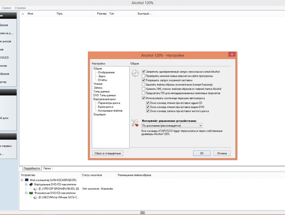Click the Статус носителя column header
Screen dimensions: 285x215
(x=98, y=175)
